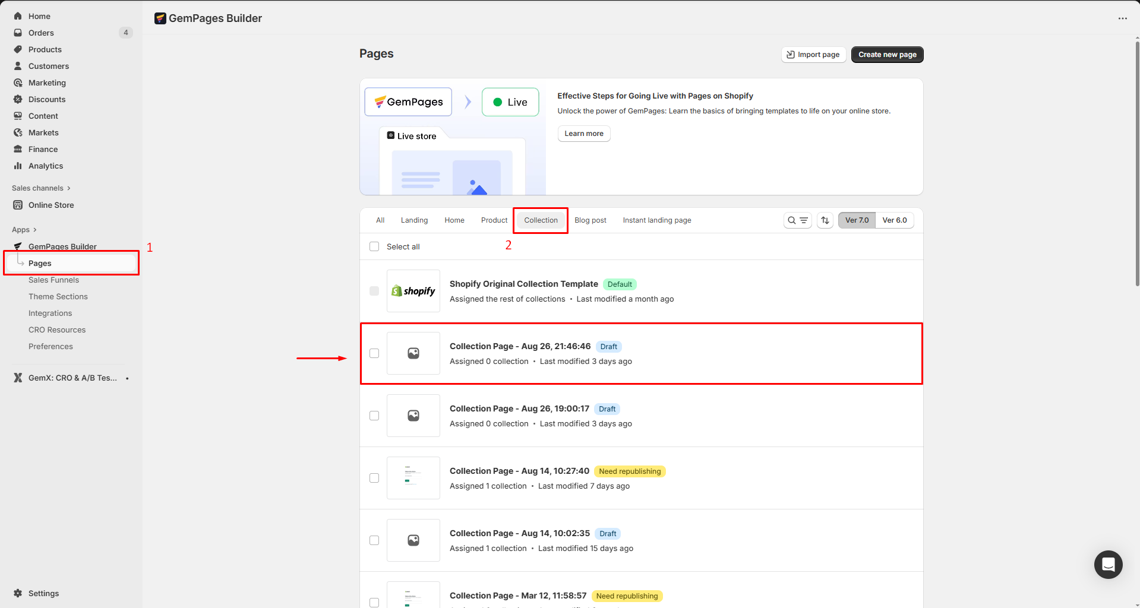Open Analytics in the sidebar

pos(46,166)
